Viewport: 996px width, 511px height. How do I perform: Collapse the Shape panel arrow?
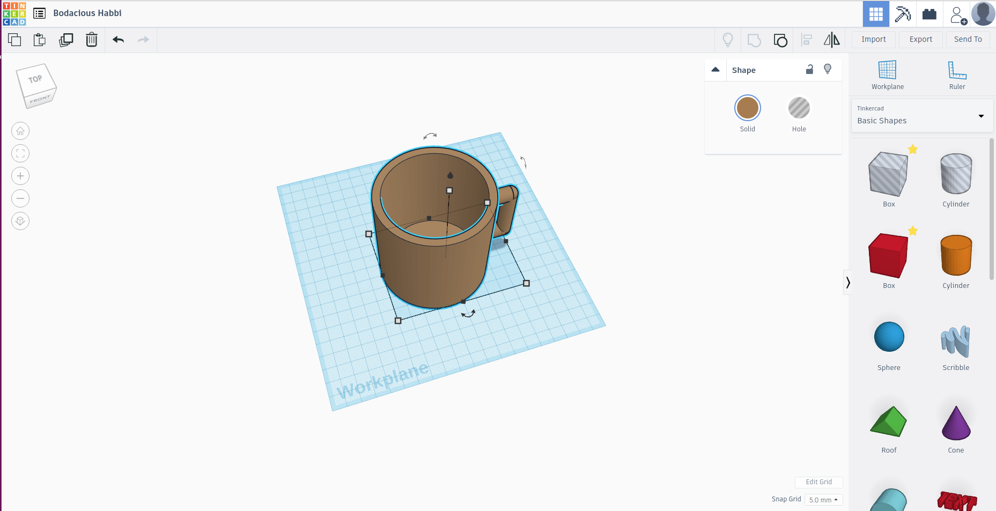(715, 70)
